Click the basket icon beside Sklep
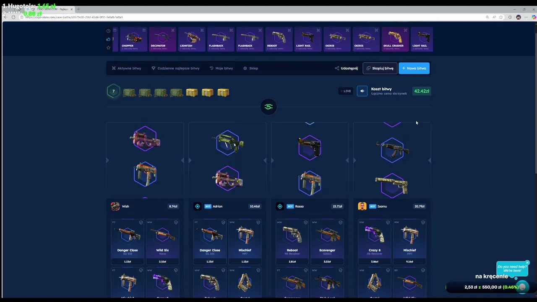Screen dimensions: 537x302 tap(245, 68)
